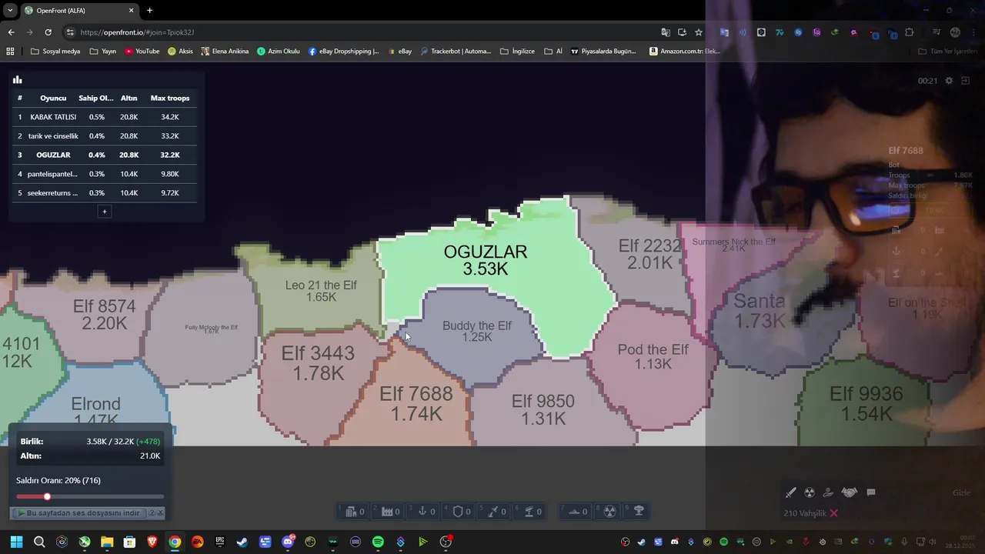Click Pod the Elf territory label
985x554 pixels.
pyautogui.click(x=653, y=356)
